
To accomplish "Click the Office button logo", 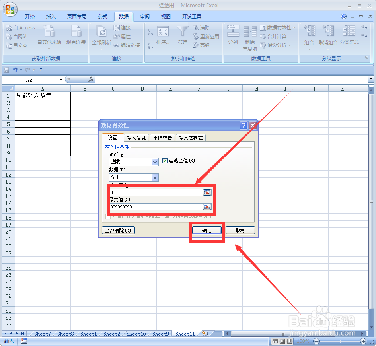I will point(10,9).
